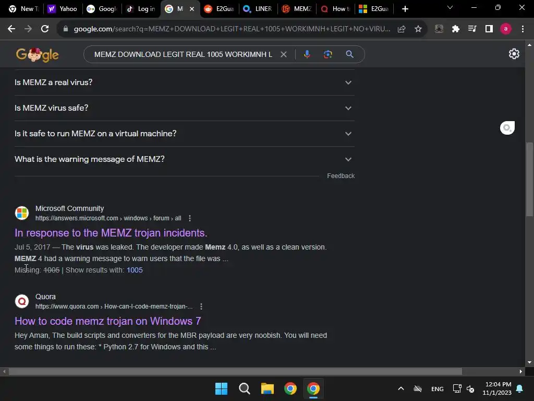Viewport: 534px width, 401px height.
Task: Switch to TikTok Log in tab
Action: click(x=141, y=9)
